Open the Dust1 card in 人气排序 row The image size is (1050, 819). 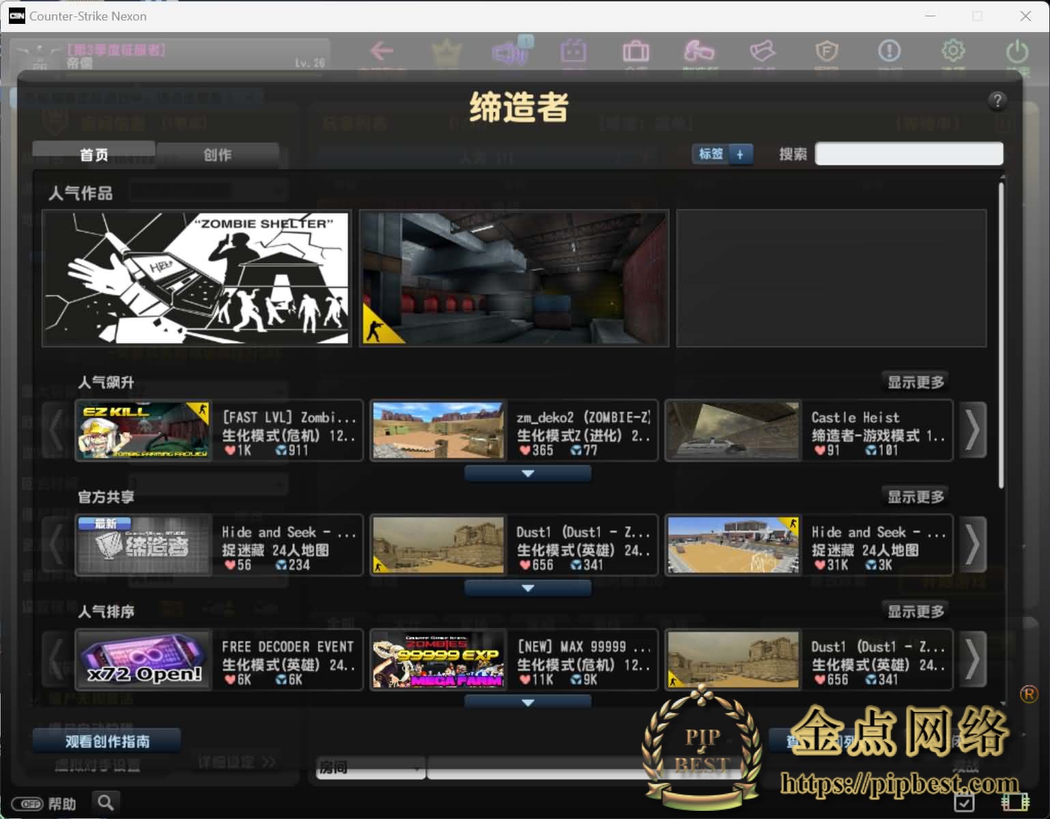(809, 660)
